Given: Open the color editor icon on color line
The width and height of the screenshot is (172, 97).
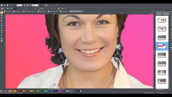Looking at the screenshot, I should click(6, 91).
